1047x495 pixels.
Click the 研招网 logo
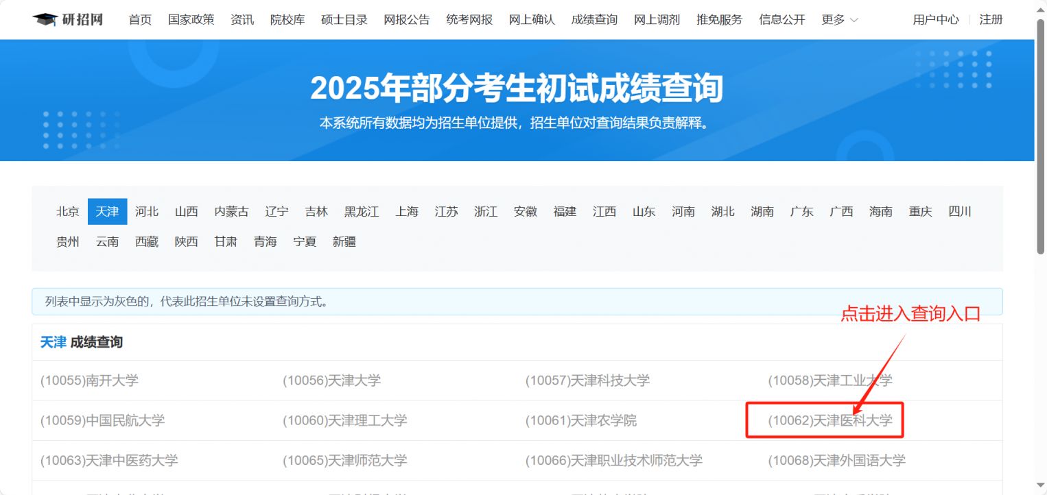coord(68,19)
